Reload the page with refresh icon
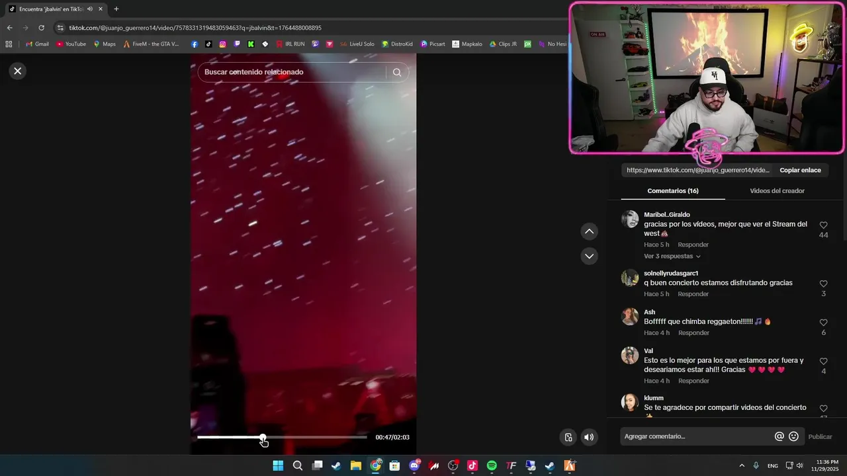This screenshot has width=847, height=476. point(41,28)
